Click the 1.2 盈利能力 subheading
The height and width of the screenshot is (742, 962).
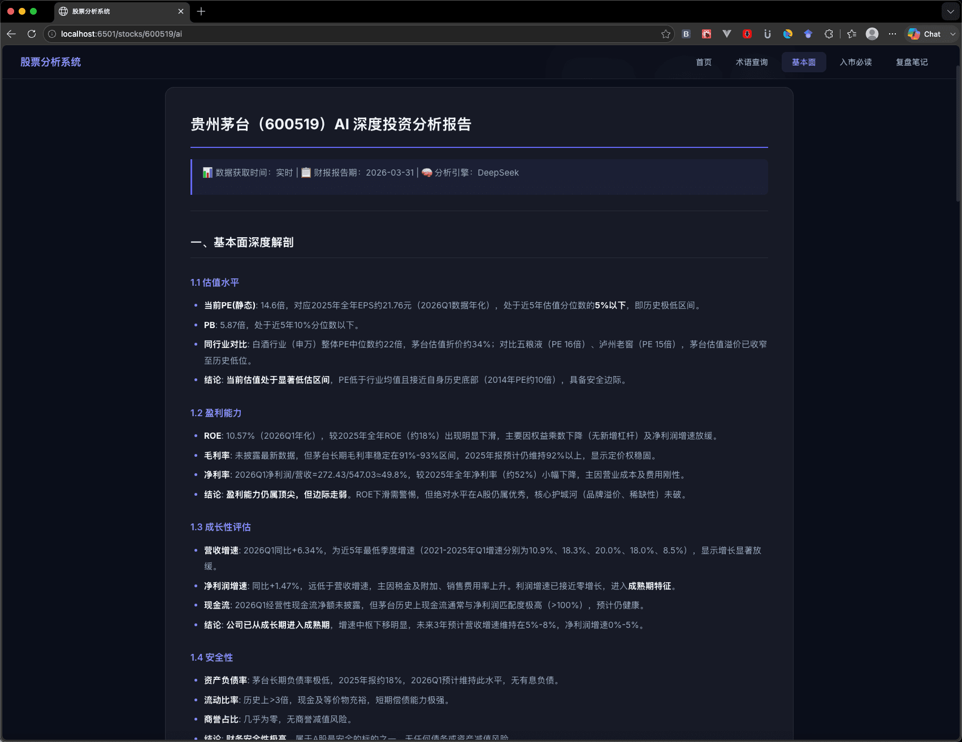pos(216,413)
